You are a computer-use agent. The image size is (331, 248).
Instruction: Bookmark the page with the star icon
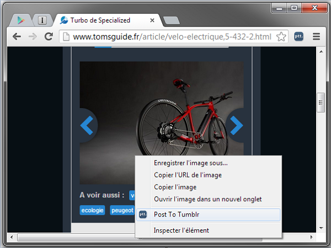tap(281, 37)
